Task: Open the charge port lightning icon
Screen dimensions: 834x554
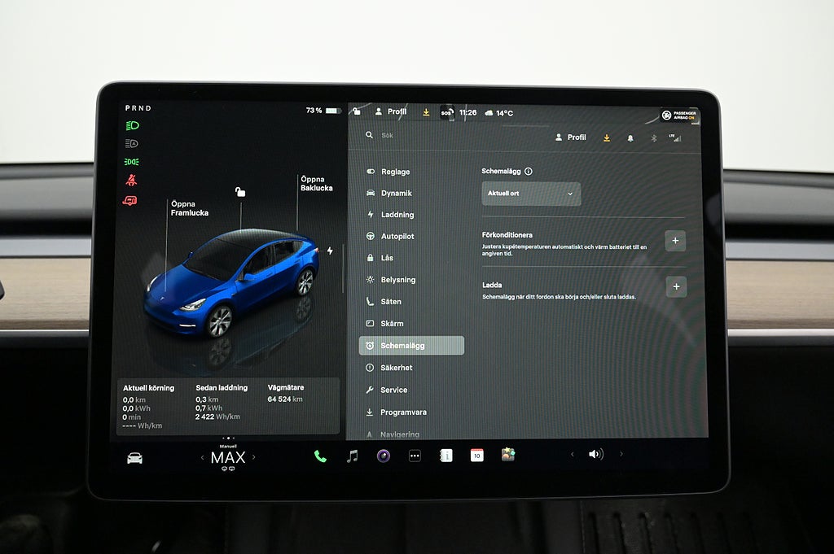Action: pyautogui.click(x=330, y=251)
